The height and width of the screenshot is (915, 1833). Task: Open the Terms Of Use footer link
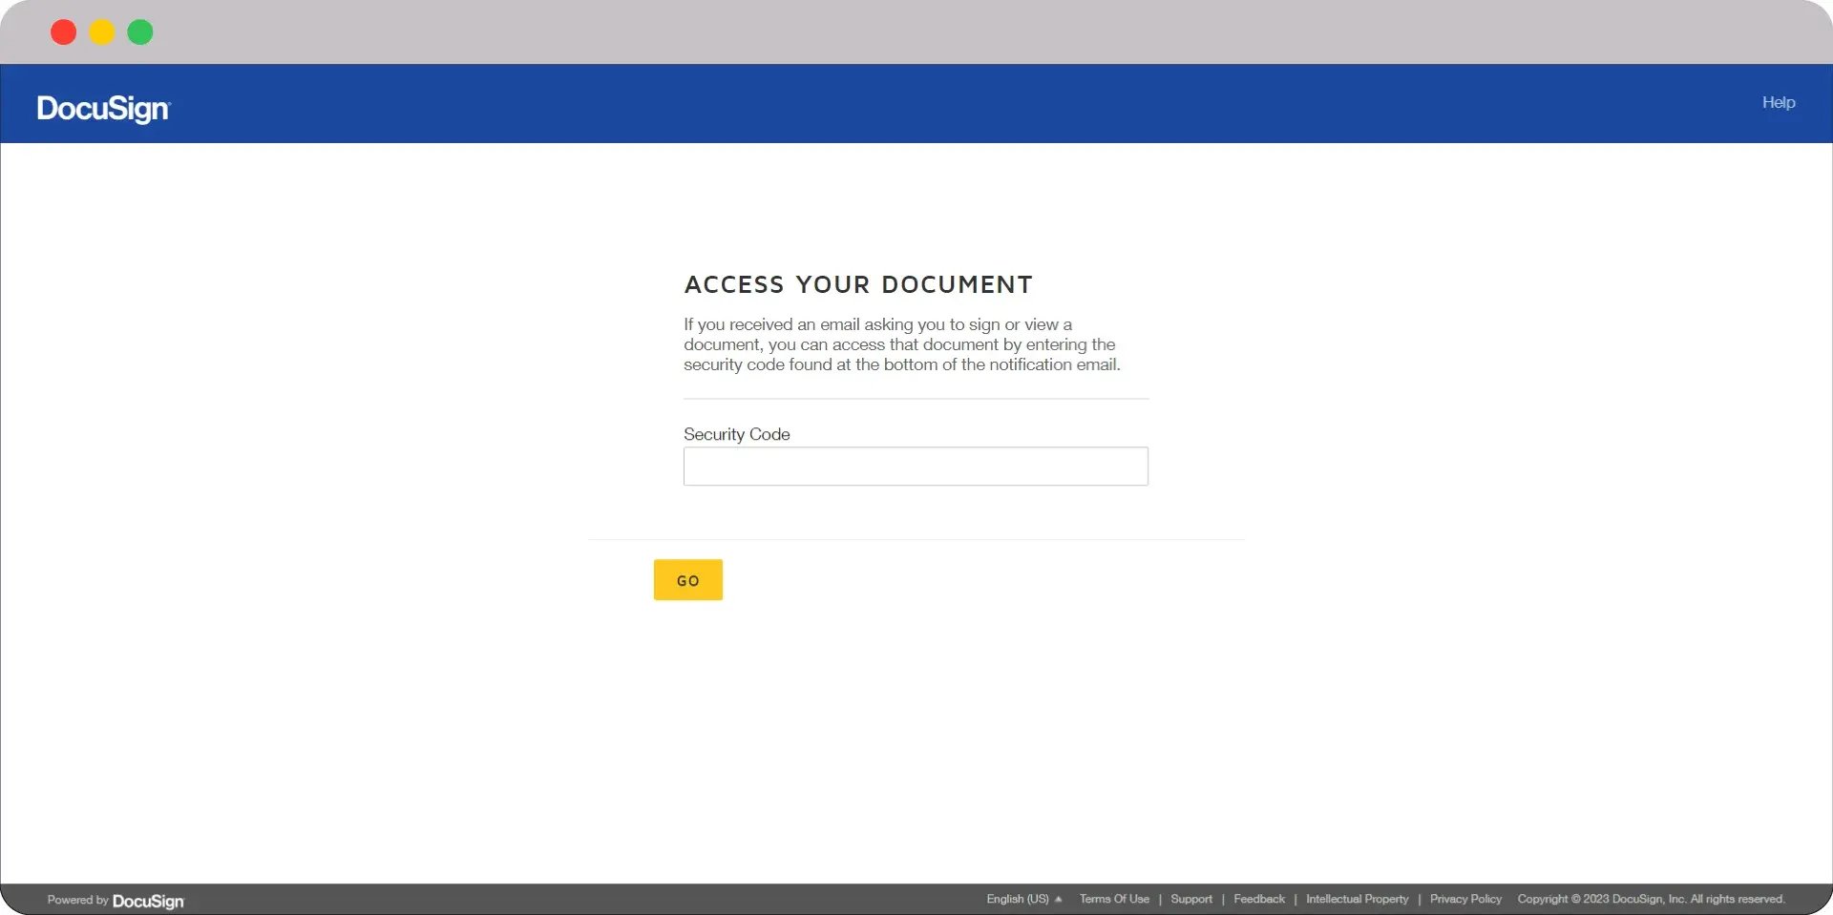1114,899
